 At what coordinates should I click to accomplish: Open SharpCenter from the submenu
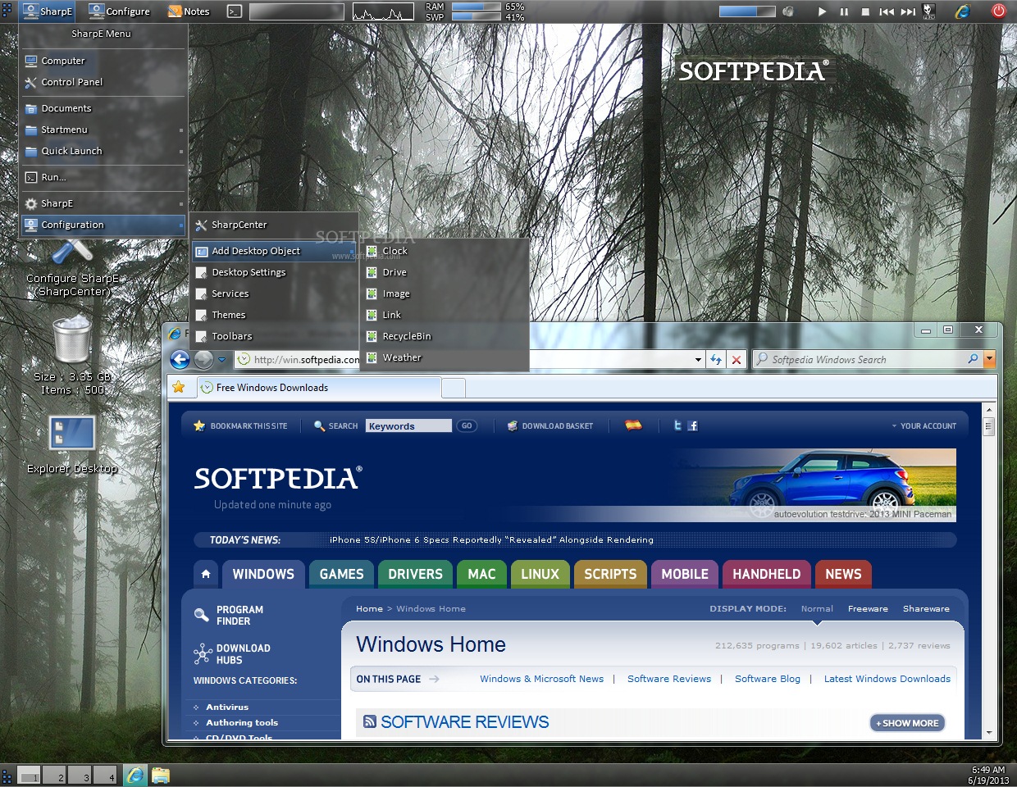pos(274,225)
